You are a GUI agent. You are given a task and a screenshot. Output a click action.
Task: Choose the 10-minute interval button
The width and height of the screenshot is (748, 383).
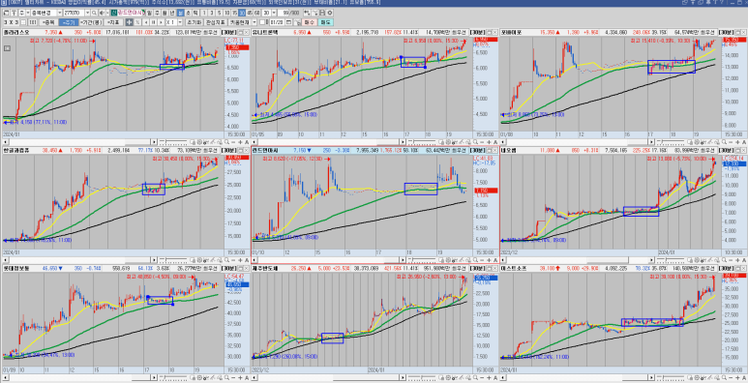click(227, 13)
